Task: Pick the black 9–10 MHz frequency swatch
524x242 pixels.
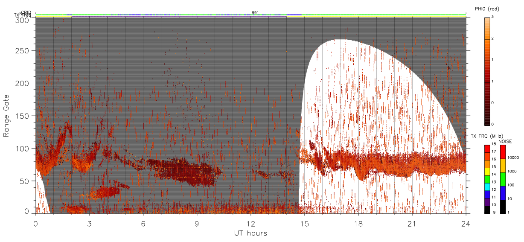Action: (487, 210)
